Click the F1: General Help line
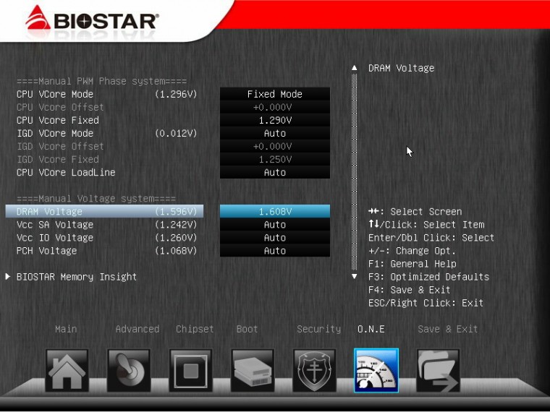550x412 pixels. 412,263
